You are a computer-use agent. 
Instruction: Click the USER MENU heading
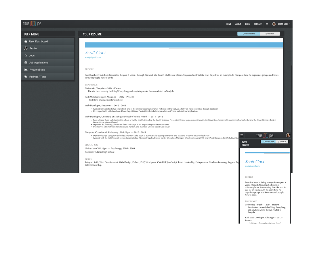[32, 34]
